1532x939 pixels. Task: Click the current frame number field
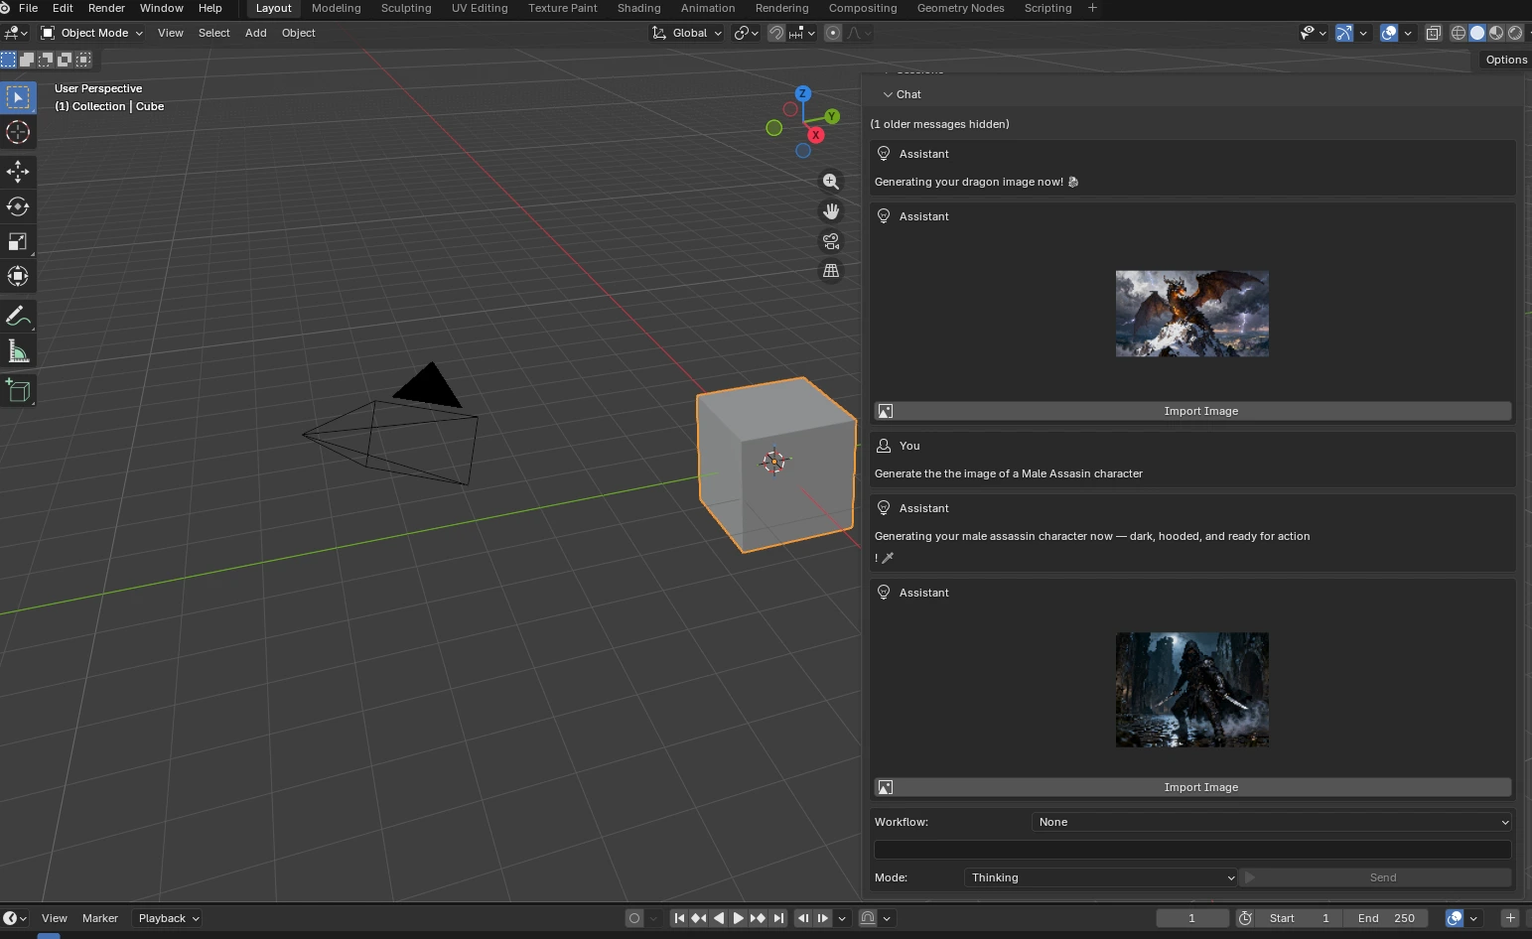[x=1192, y=918]
